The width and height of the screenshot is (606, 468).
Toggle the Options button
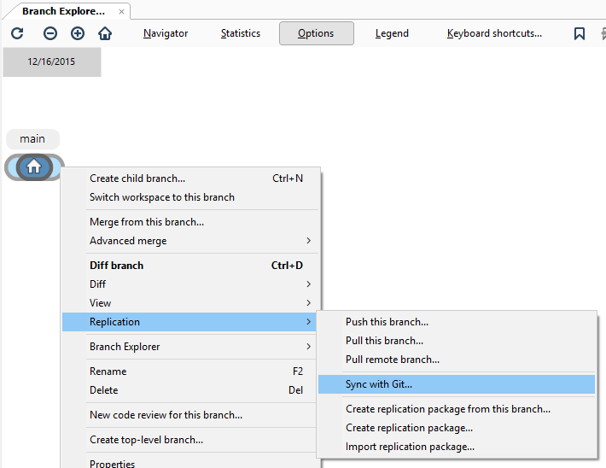coord(316,33)
